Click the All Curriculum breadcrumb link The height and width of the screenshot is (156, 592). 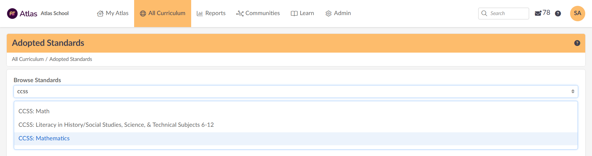(x=28, y=59)
